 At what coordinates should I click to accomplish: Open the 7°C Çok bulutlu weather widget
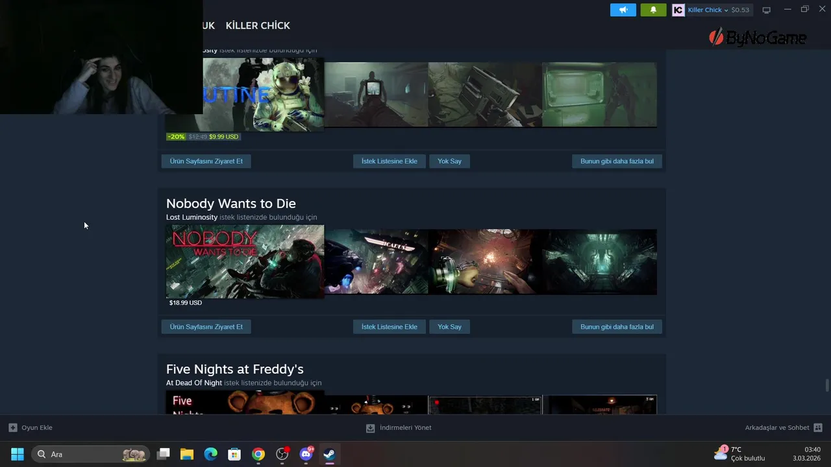coord(740,453)
